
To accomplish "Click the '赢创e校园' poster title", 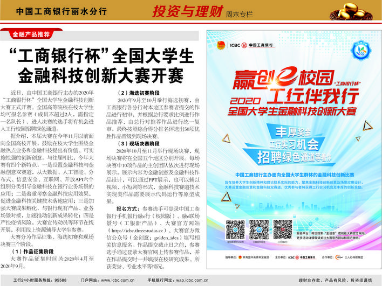I will click(284, 78).
